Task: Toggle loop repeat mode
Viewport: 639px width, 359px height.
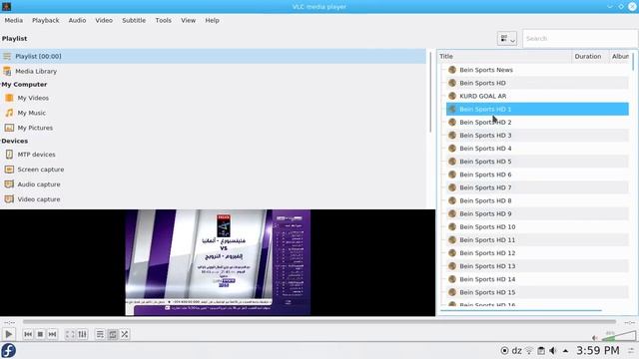Action: (x=113, y=335)
